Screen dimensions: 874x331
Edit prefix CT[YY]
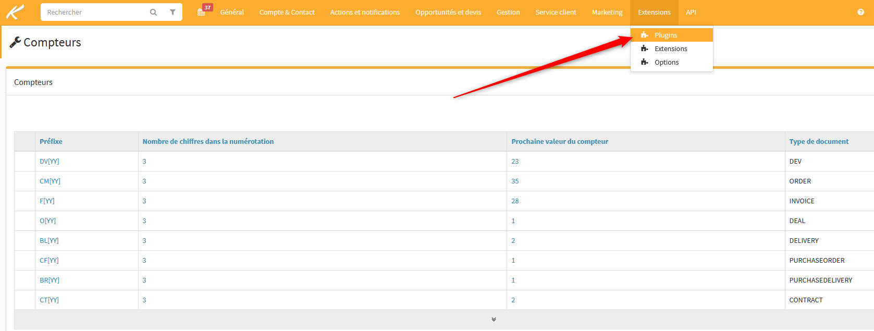click(x=49, y=300)
